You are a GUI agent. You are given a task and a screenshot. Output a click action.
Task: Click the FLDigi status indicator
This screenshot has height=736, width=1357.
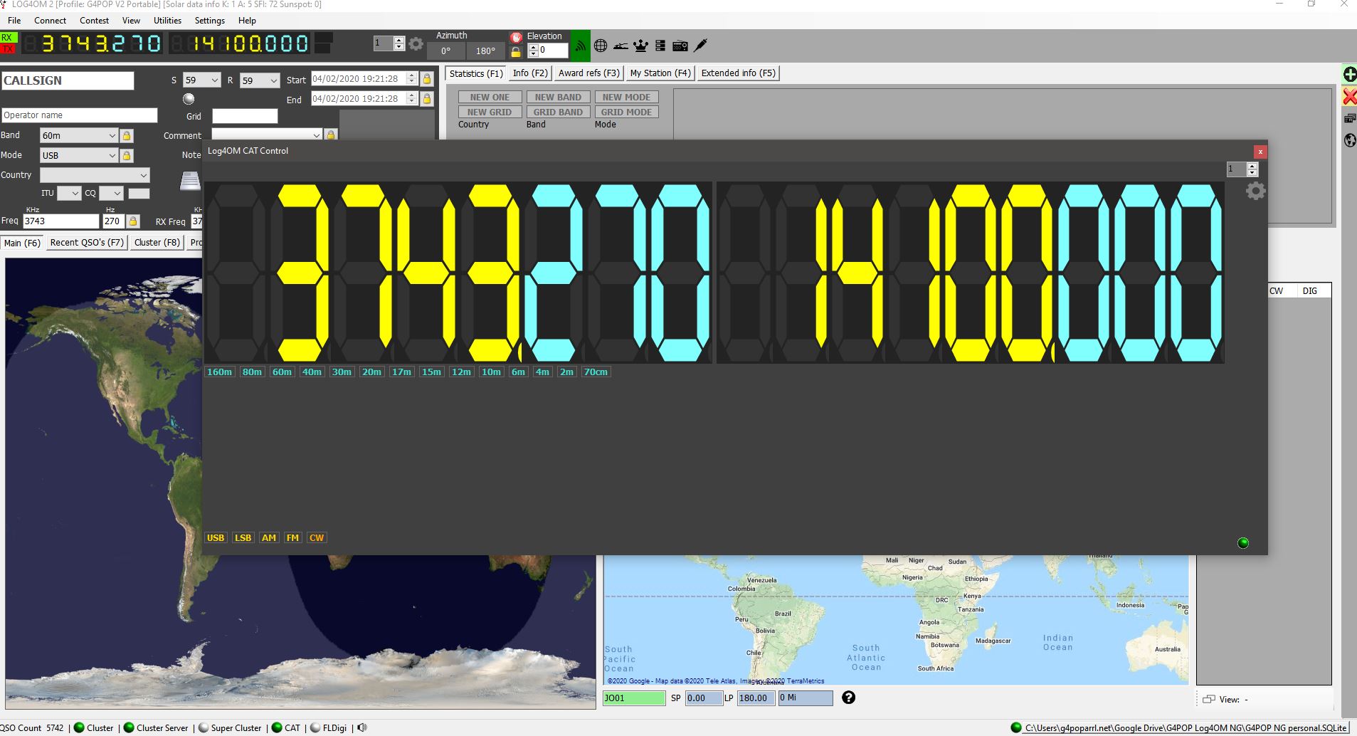[315, 727]
